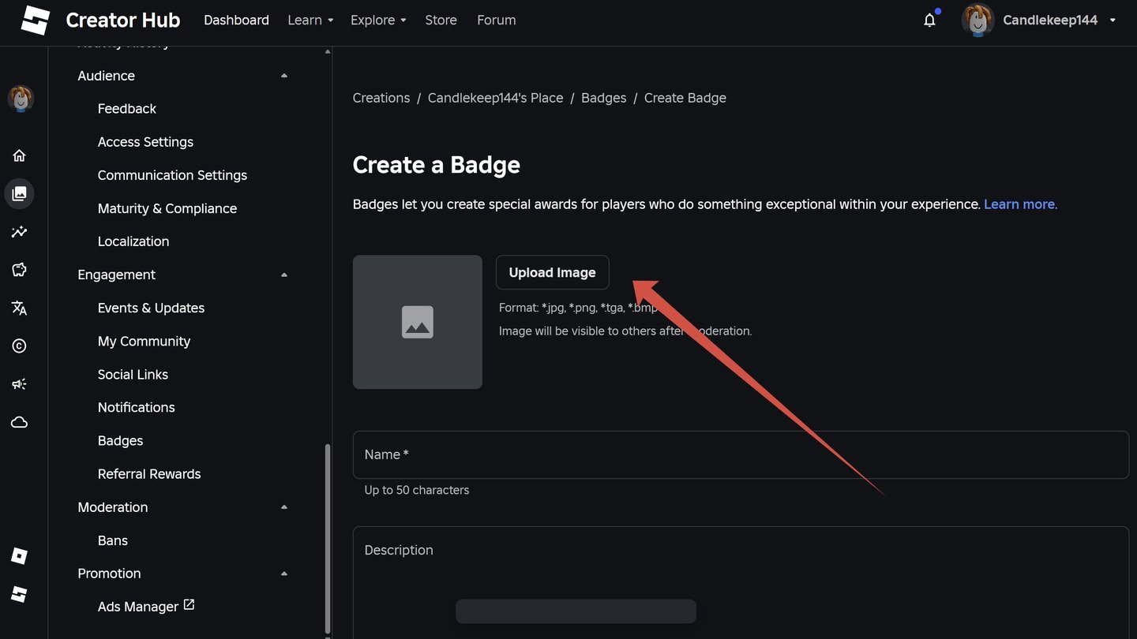This screenshot has height=639, width=1137.
Task: Click the sidebar scrollbar thumb
Action: pos(328,539)
